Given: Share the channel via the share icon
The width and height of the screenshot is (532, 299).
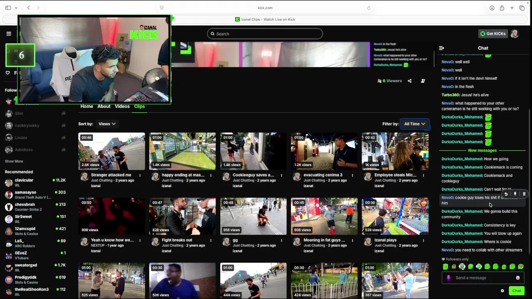Looking at the screenshot, I should pyautogui.click(x=409, y=81).
